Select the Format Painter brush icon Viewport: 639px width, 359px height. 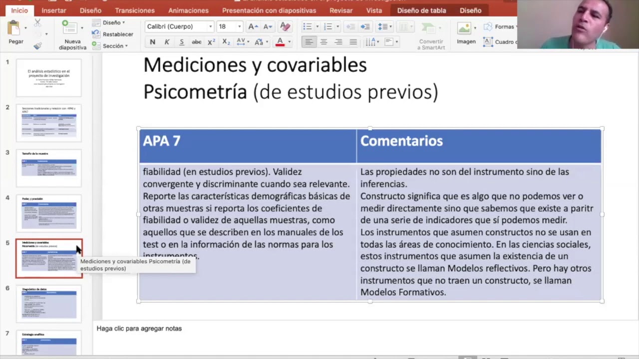tap(37, 45)
